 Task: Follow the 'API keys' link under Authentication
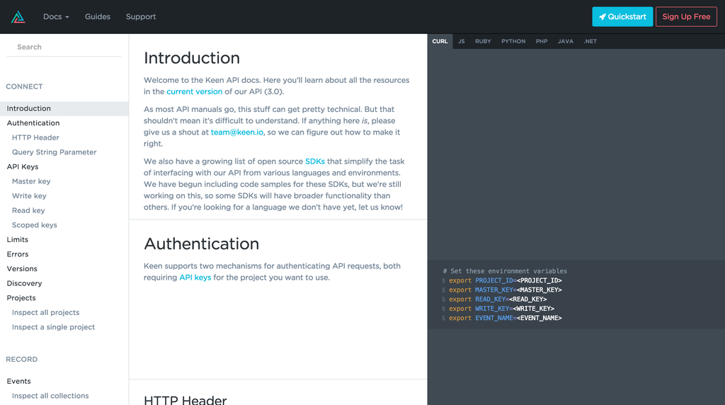click(x=195, y=278)
